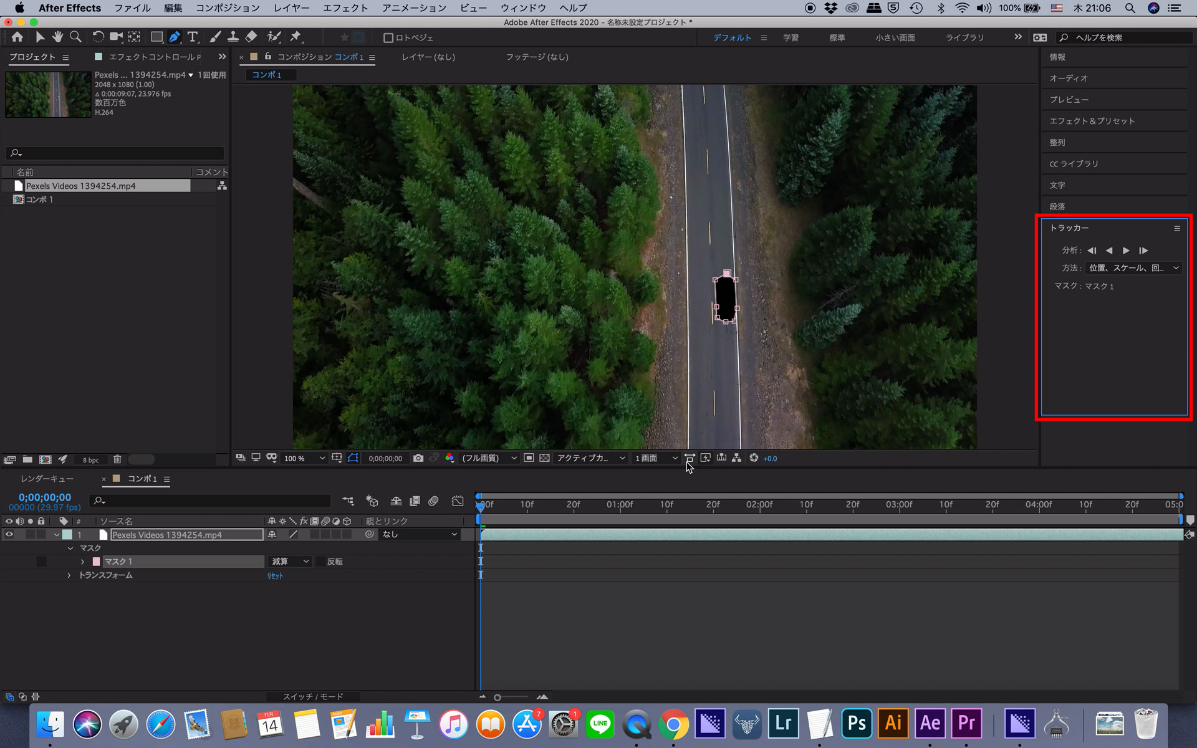Toggle visibility of Pexels Videos layer
Viewport: 1197px width, 748px height.
coord(7,534)
